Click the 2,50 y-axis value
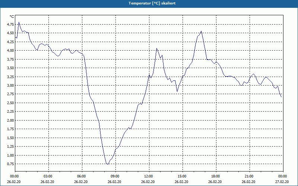Image resolution: width=298 pixels, height=186 pixels. (11, 103)
